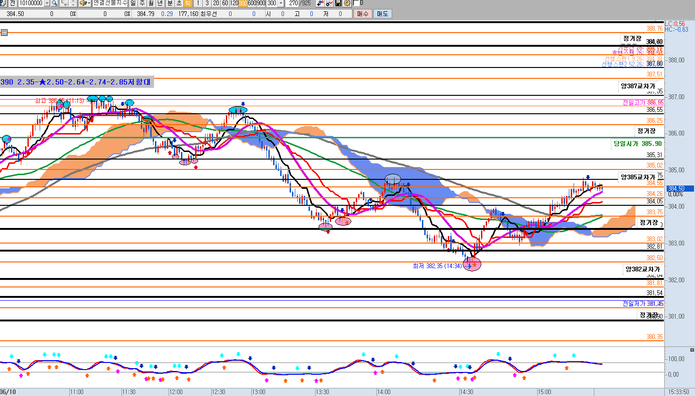Click the bar count field showing 270

tap(293, 3)
